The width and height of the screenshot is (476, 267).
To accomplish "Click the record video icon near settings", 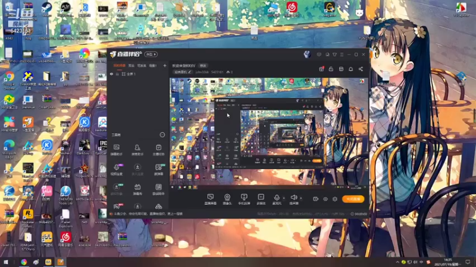I will [x=316, y=199].
